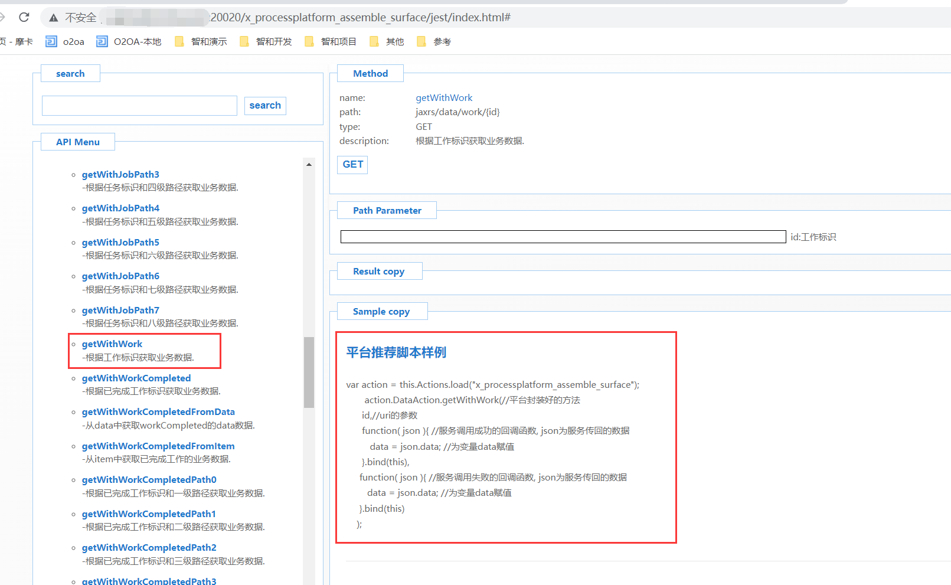The image size is (951, 585).
Task: Click the not-secure warning triangle icon
Action: point(54,18)
